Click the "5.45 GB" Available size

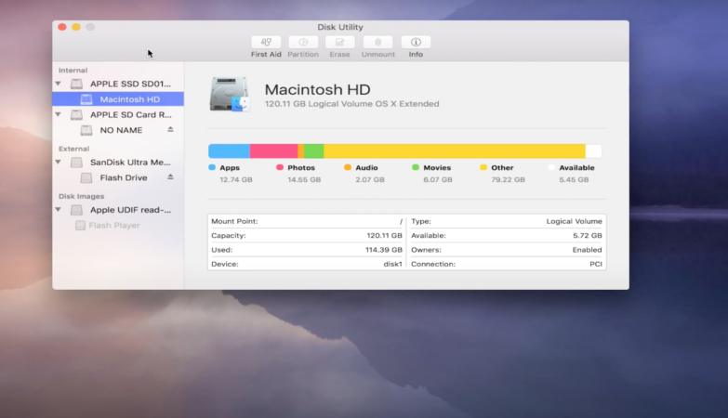574,180
